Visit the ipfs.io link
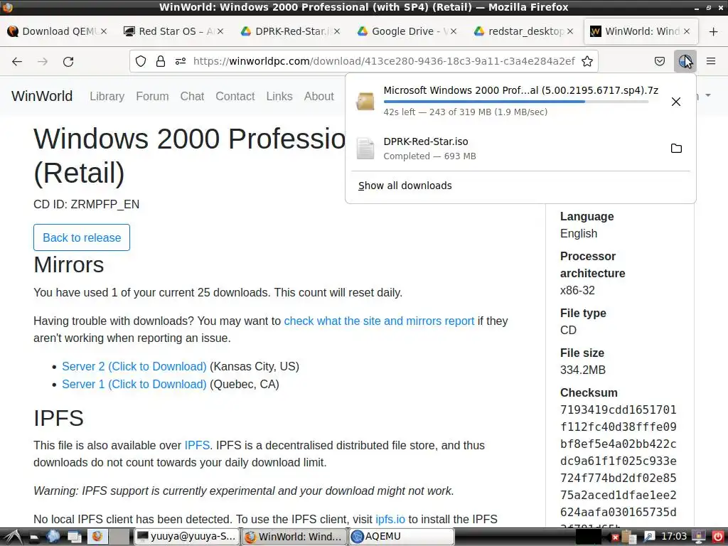Screen dimensions: 728x546 point(390,519)
